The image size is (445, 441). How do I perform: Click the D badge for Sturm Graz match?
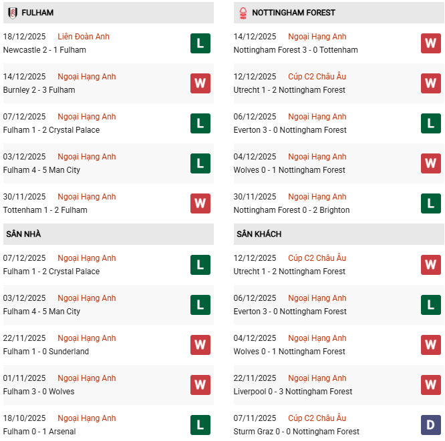pyautogui.click(x=431, y=425)
